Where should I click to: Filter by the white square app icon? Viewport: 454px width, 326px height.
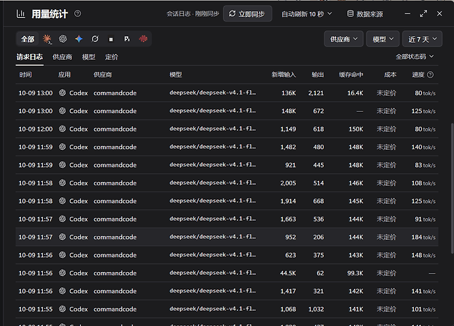coord(111,39)
